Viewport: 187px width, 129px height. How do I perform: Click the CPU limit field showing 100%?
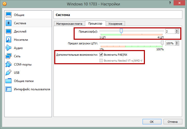[x=170, y=43]
